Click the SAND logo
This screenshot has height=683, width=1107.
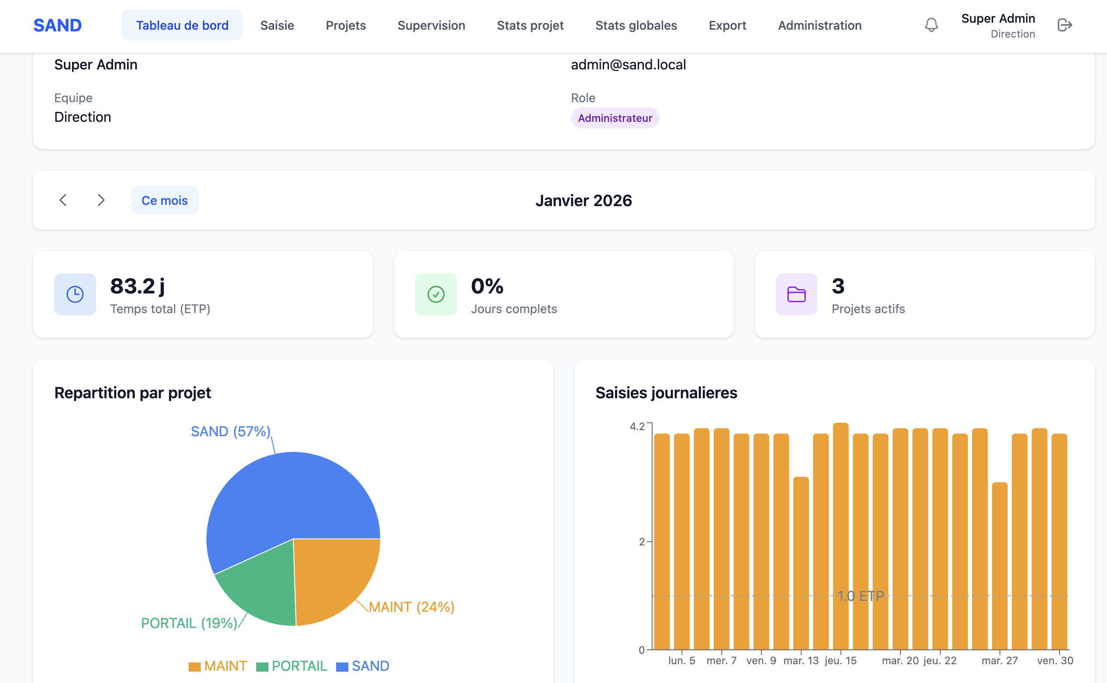[57, 25]
